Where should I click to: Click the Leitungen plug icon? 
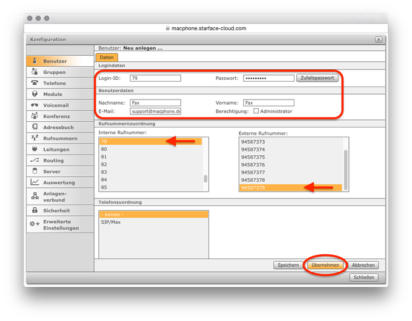click(35, 149)
